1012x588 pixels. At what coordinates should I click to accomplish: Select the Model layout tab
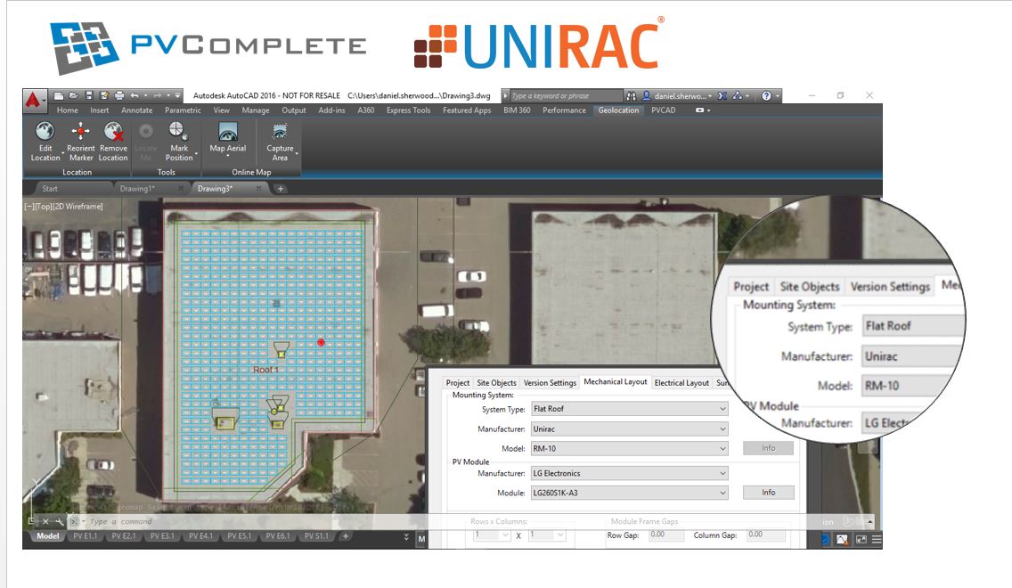click(48, 535)
